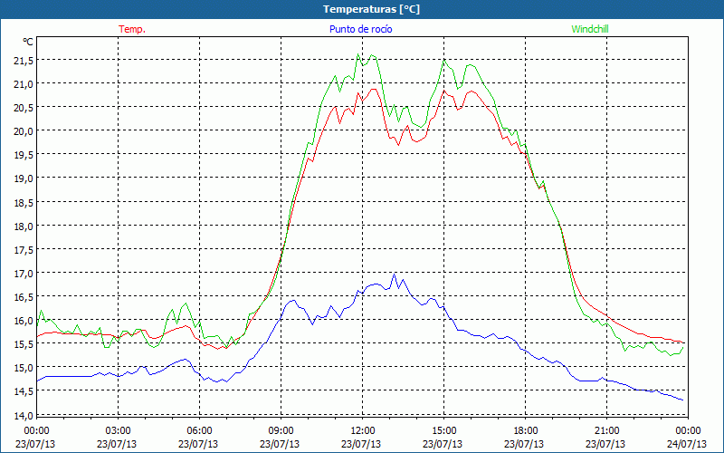Click the Temperaturas [°C] chart title
724x453 pixels.
click(x=371, y=9)
